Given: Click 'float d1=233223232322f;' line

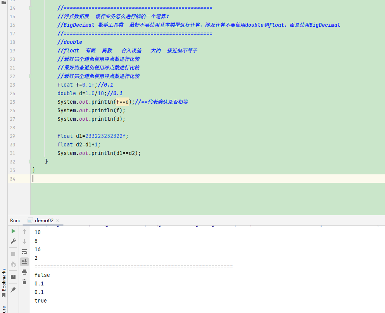Looking at the screenshot, I should [x=93, y=136].
